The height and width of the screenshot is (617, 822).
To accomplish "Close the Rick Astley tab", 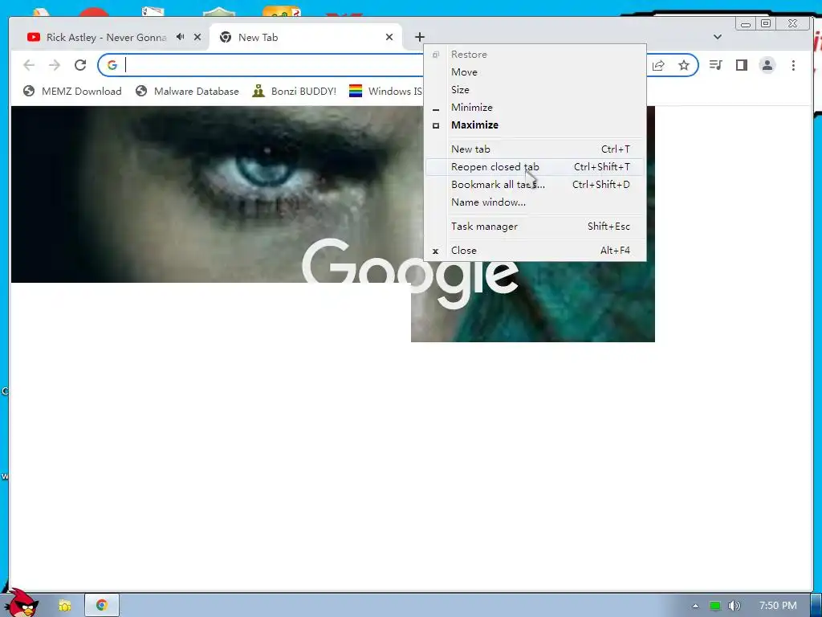I will coord(197,37).
